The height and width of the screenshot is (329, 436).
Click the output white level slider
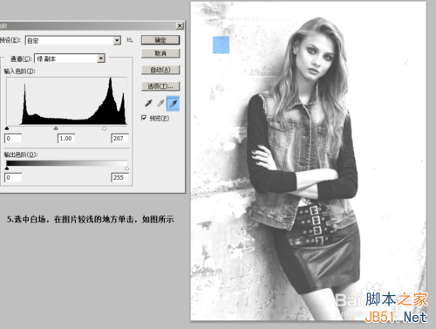coord(126,168)
